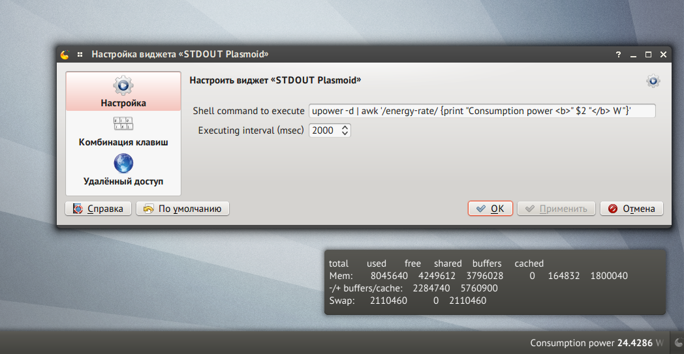Click Consumption power 24.4286 W panel text

coord(597,343)
